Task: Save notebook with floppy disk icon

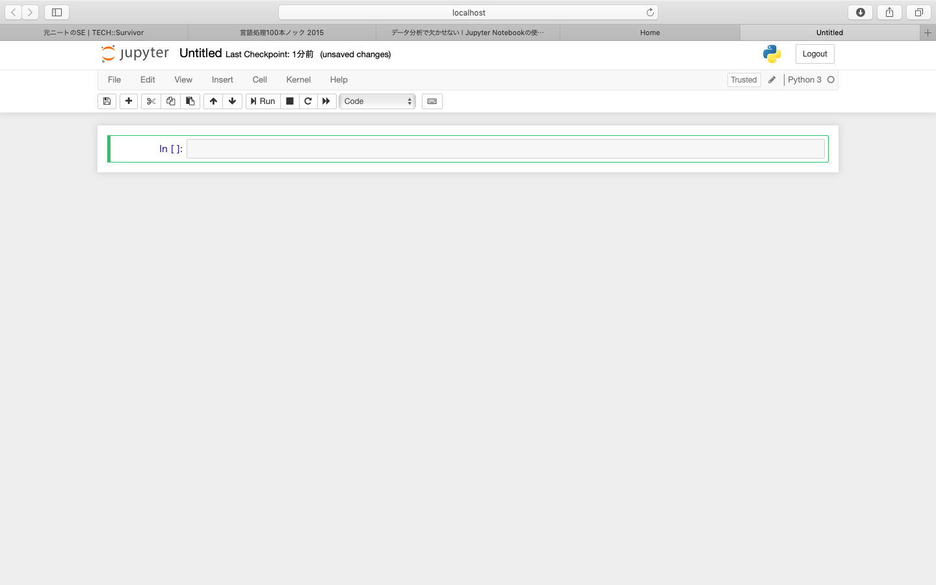Action: tap(107, 101)
